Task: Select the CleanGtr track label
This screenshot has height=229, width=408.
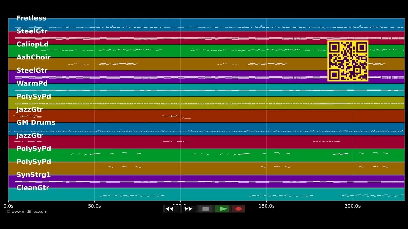Action: (33, 188)
